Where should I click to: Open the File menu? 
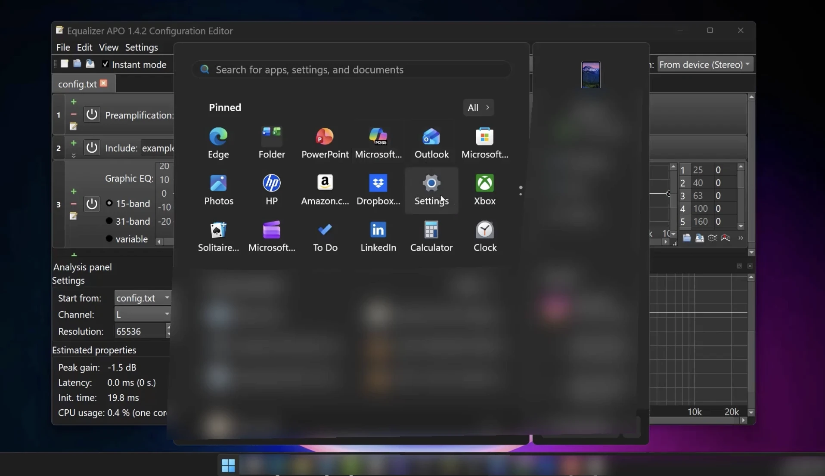coord(63,47)
